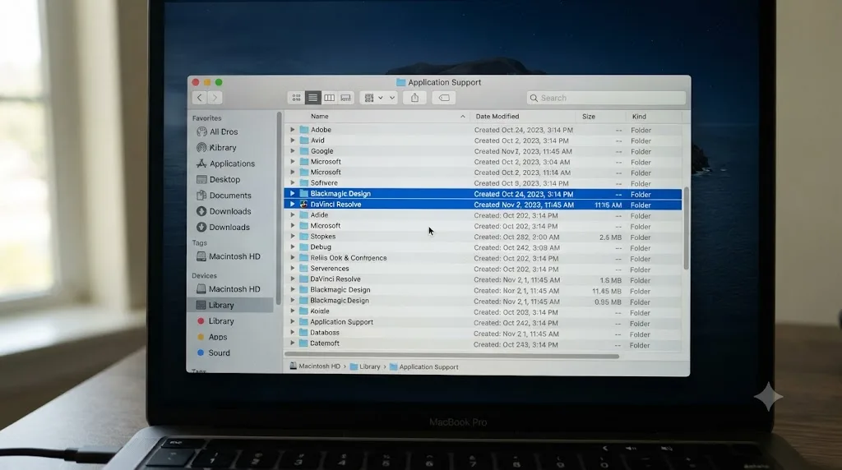
Task: Select the unselected DaVinci Resolve folder row
Action: coord(483,279)
